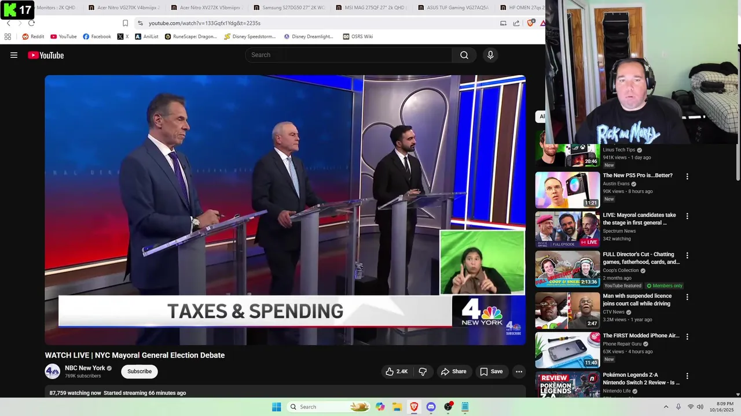Go back with browser back arrow
Screen dimensions: 741x416
click(8, 23)
